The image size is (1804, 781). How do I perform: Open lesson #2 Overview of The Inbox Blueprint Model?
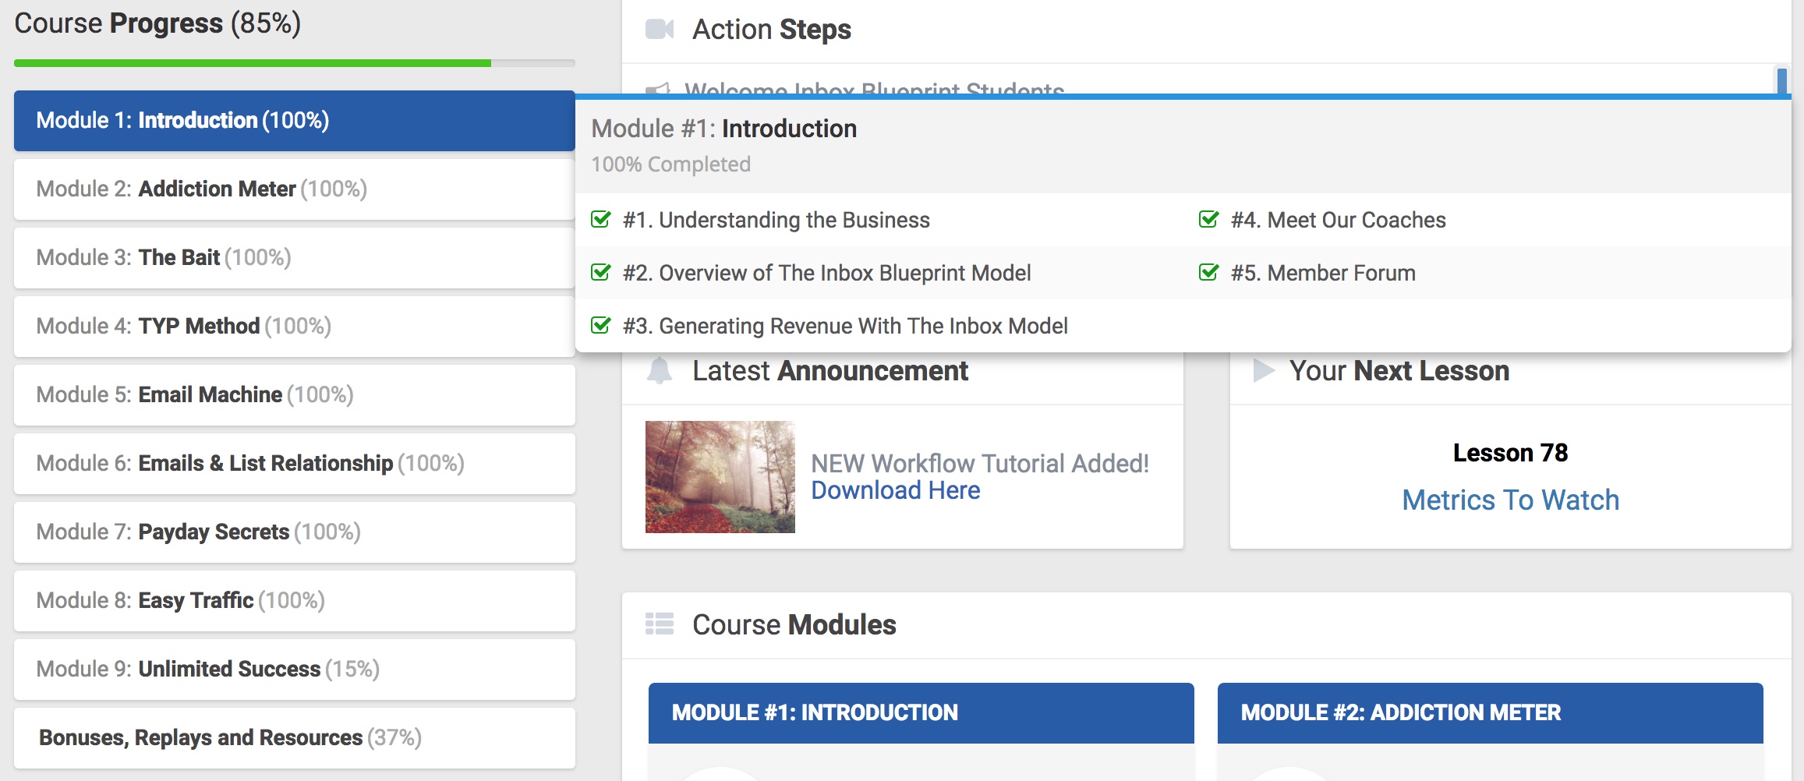coord(826,274)
